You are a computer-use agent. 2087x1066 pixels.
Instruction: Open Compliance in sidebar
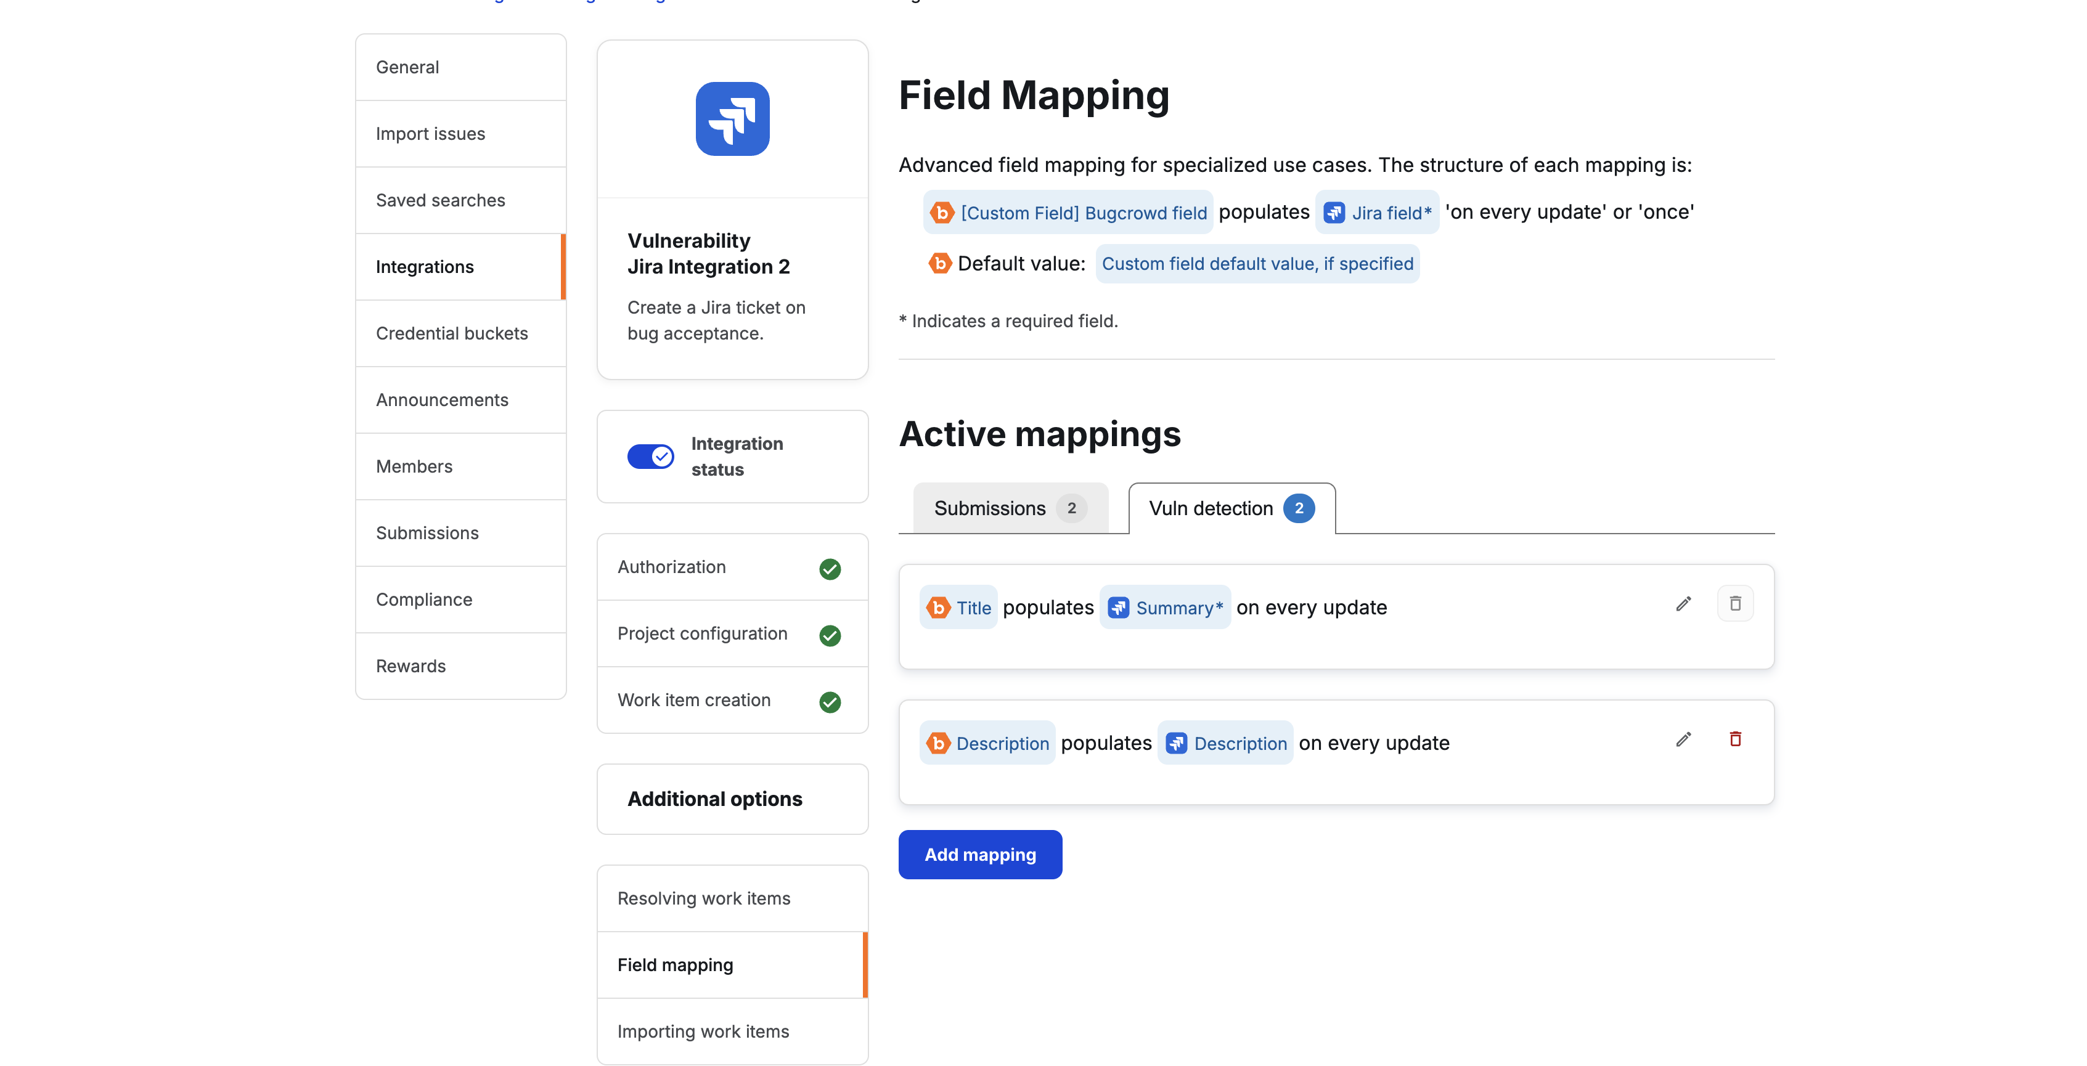(x=460, y=600)
